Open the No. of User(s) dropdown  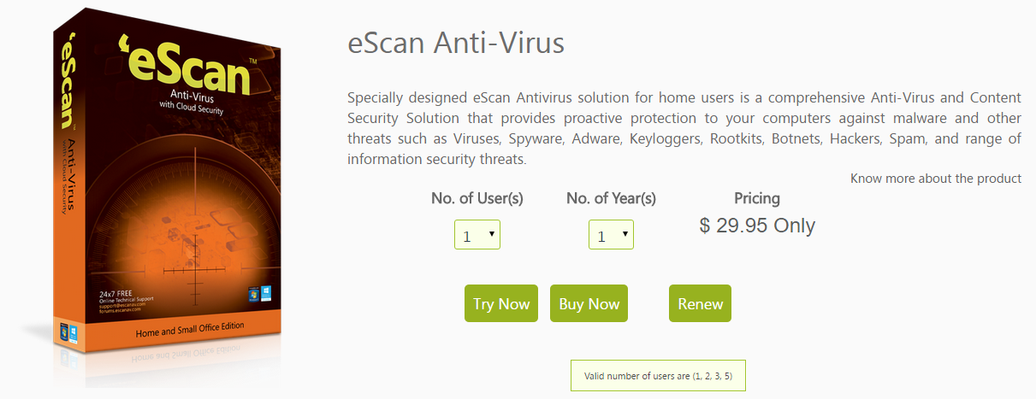[x=477, y=235]
